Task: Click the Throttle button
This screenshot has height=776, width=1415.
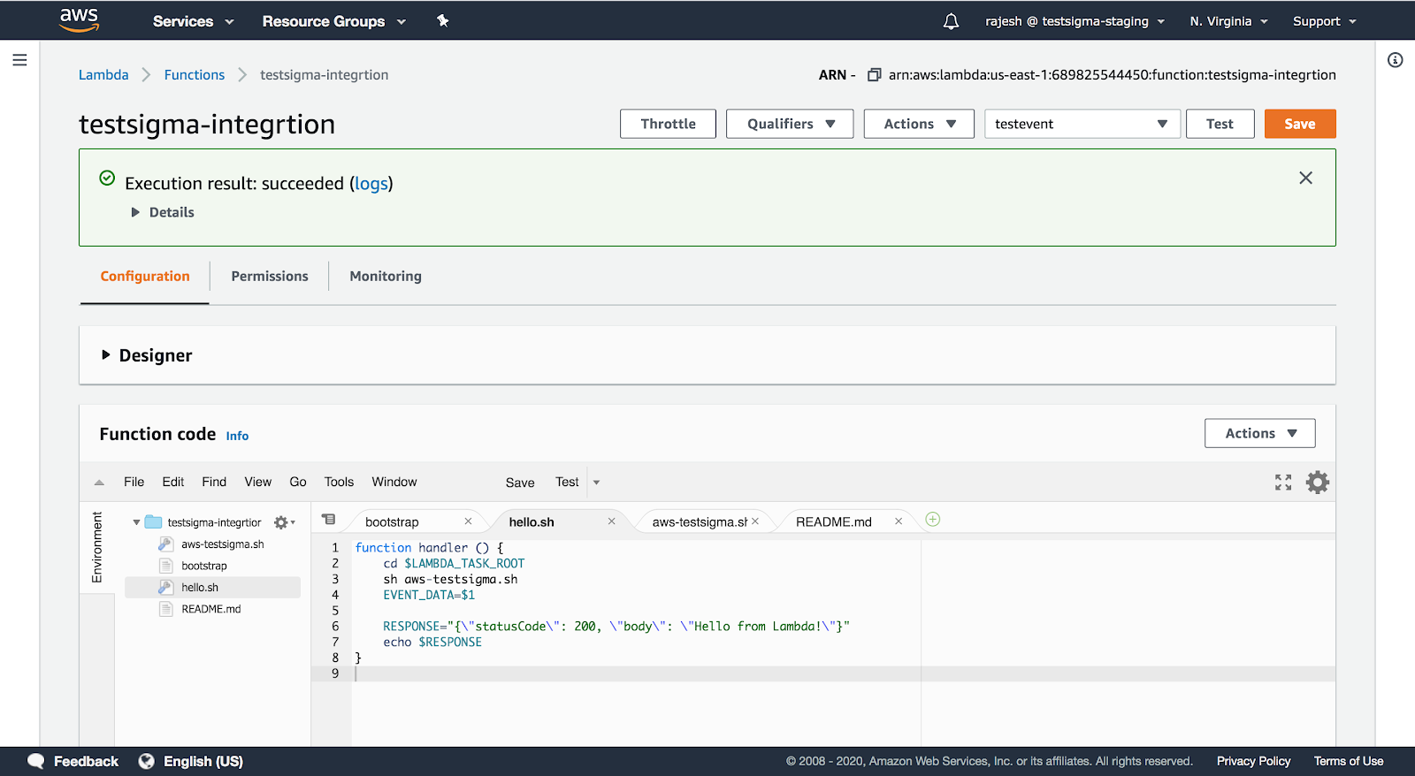Action: pos(668,124)
